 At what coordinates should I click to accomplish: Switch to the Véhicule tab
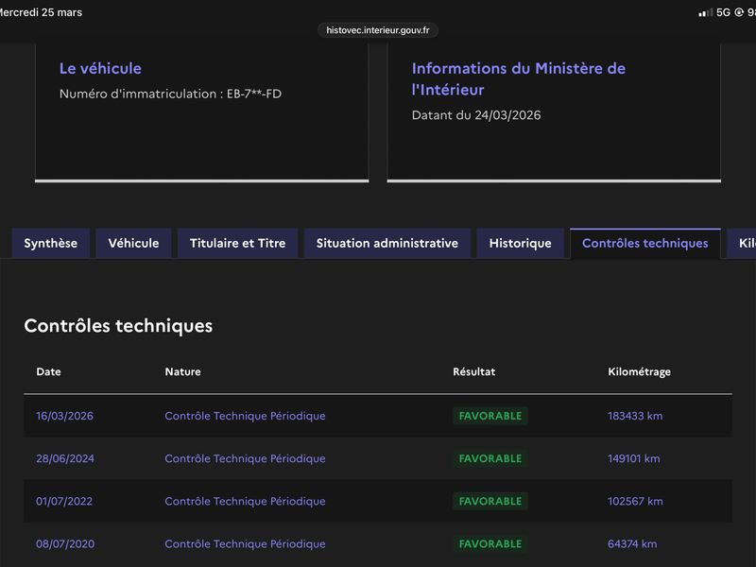(x=133, y=244)
